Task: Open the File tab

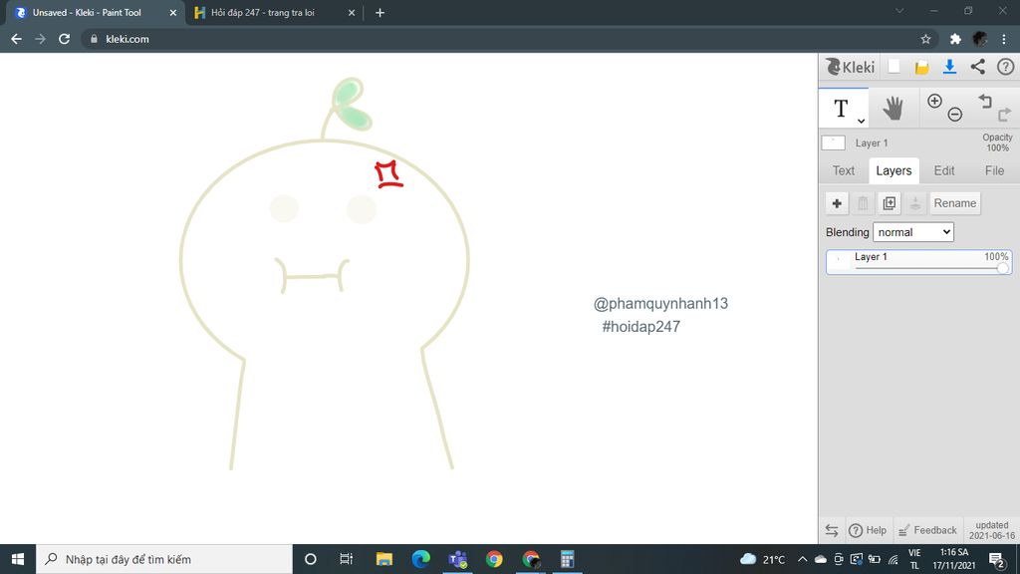Action: click(x=993, y=169)
